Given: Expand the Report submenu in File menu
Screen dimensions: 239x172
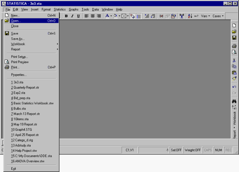Looking at the screenshot, I should [31, 49].
